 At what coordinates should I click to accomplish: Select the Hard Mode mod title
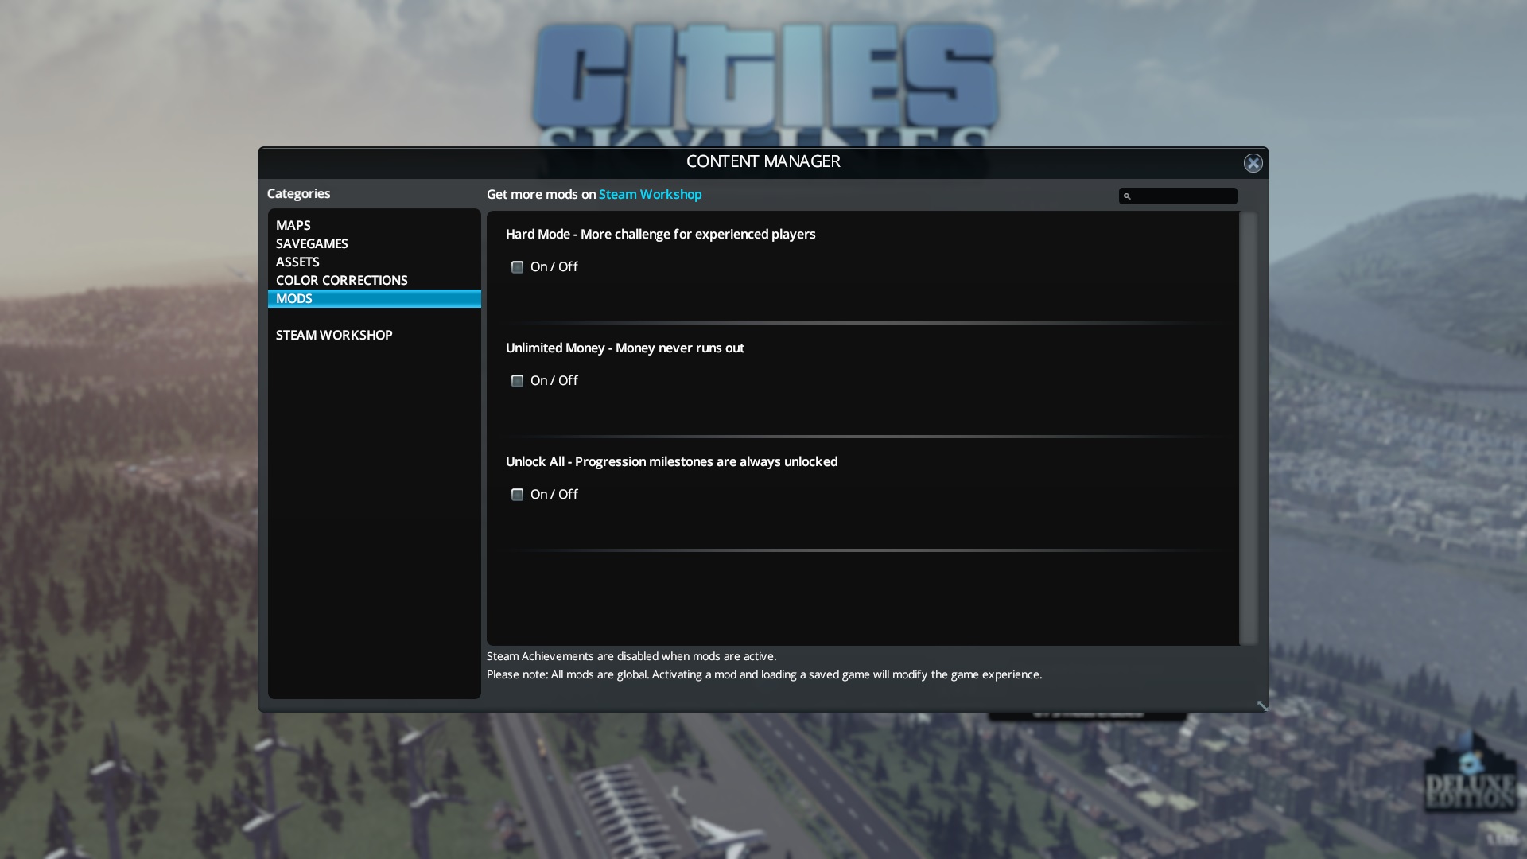(660, 235)
